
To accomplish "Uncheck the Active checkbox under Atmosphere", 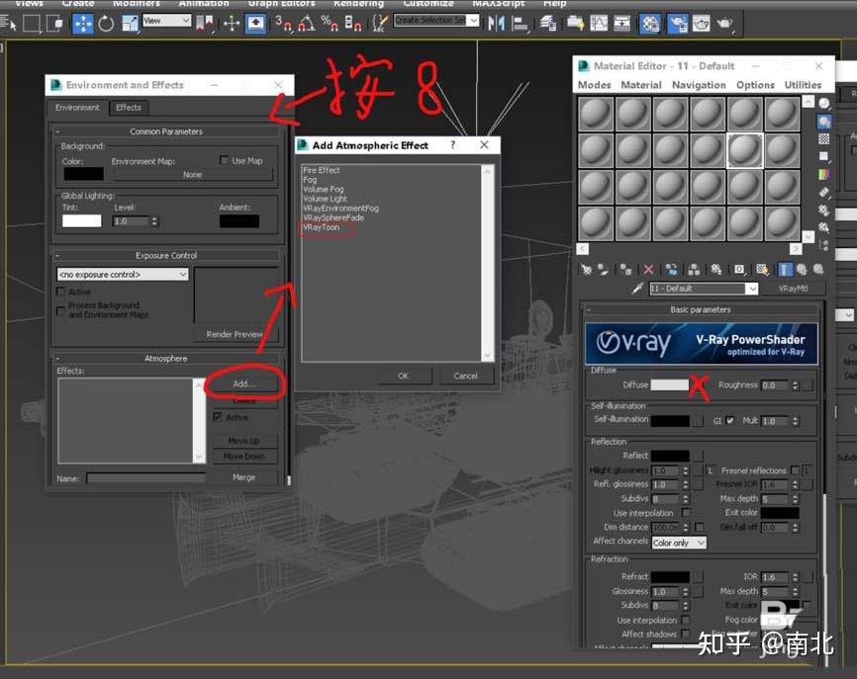I will tap(220, 417).
